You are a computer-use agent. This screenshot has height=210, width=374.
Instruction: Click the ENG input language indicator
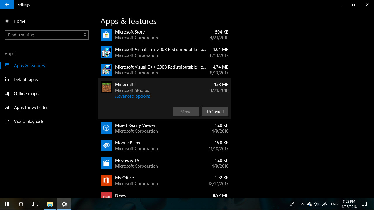pyautogui.click(x=334, y=204)
